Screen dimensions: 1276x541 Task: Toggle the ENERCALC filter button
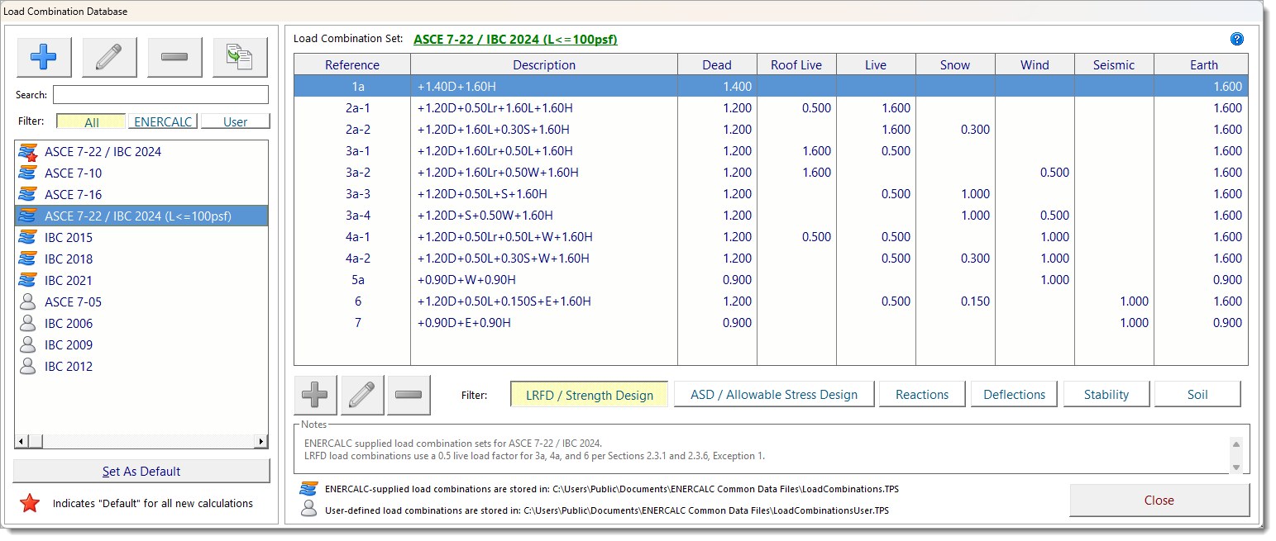coord(163,121)
